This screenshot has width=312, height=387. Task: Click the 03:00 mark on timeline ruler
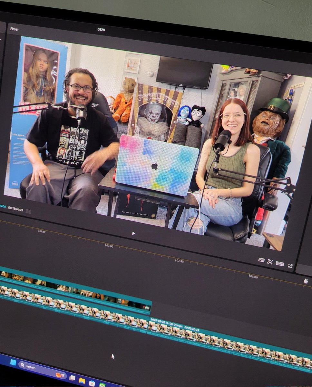click(254, 276)
